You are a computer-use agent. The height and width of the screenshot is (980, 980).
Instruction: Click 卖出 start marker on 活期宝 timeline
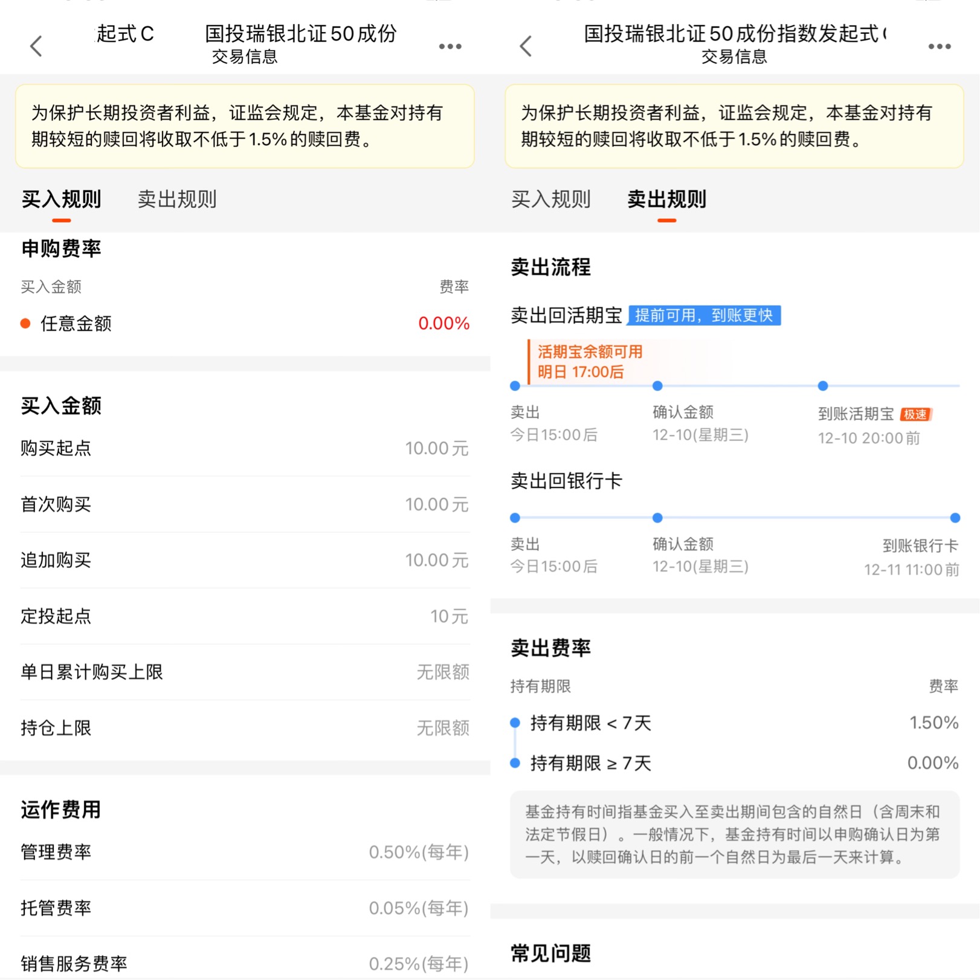pos(515,386)
